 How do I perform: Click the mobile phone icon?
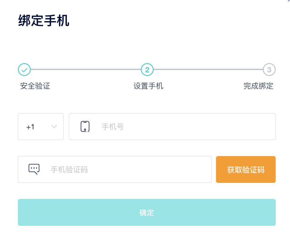[85, 127]
